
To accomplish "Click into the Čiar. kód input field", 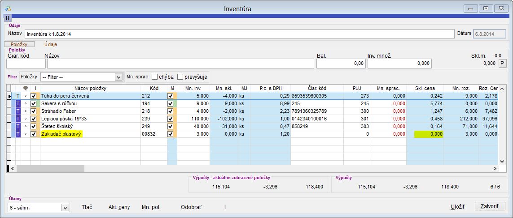I will pos(26,64).
